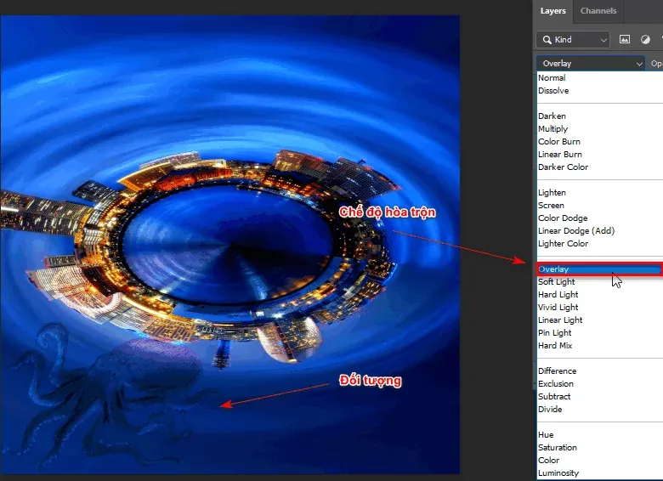Select Saturation blend mode option
The width and height of the screenshot is (663, 481).
557,448
